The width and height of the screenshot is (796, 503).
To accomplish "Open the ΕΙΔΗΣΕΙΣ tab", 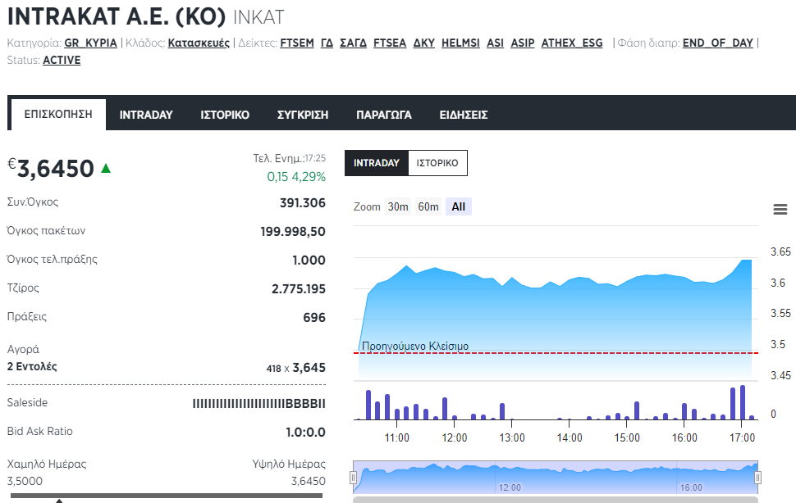I will point(464,115).
